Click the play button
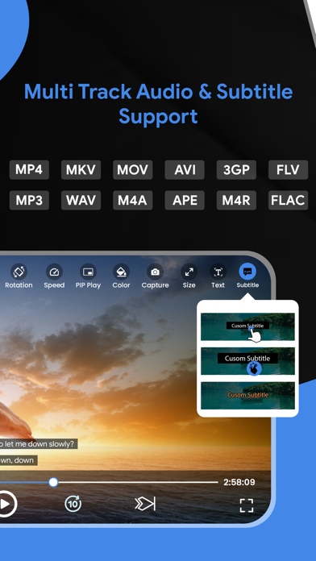 tap(6, 504)
